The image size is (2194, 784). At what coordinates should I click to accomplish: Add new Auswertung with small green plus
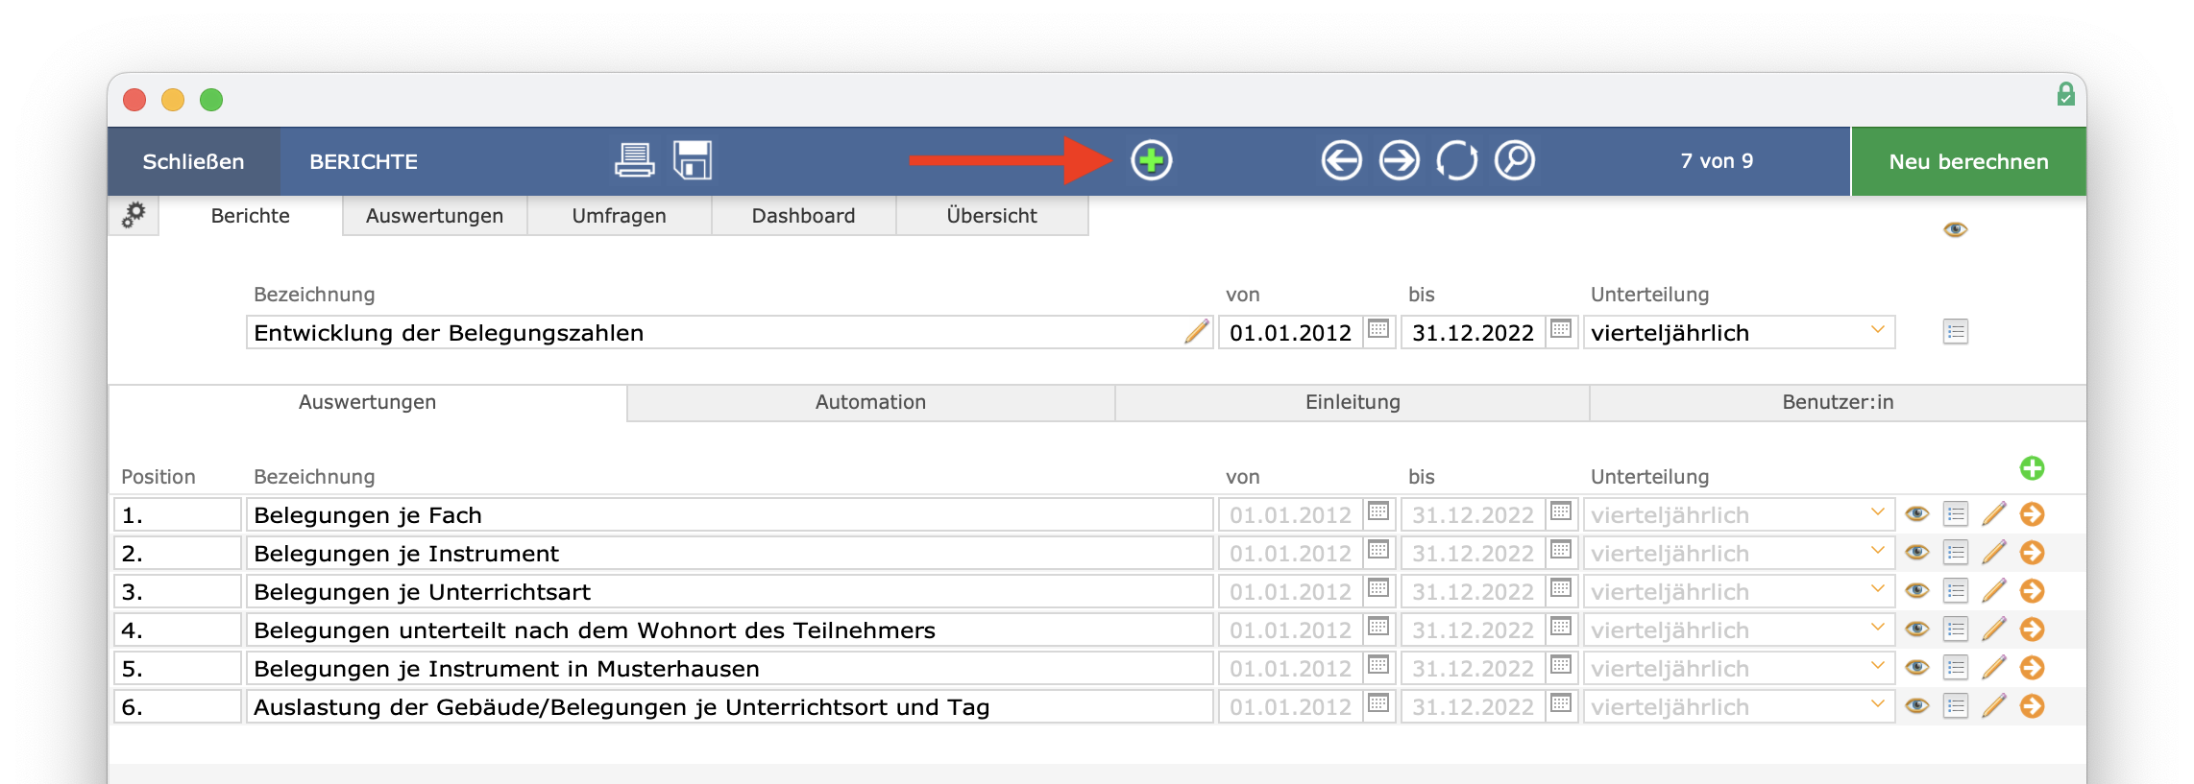(2032, 468)
